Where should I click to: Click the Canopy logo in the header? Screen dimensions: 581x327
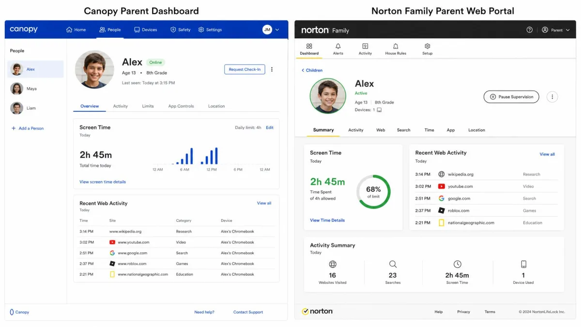[23, 29]
